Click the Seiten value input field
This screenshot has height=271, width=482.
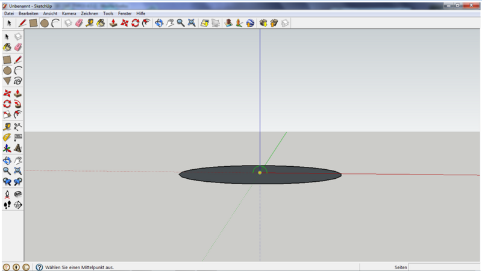(444, 267)
